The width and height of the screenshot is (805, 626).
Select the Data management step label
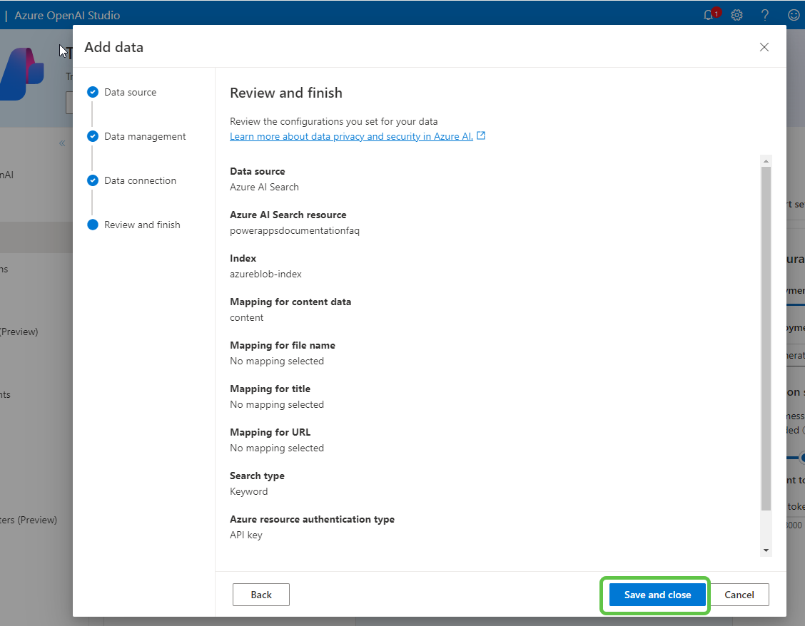pyautogui.click(x=145, y=136)
